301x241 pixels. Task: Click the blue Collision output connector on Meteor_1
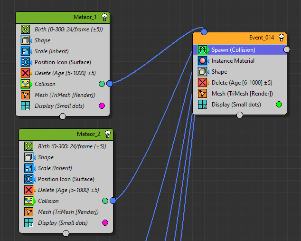coord(109,84)
